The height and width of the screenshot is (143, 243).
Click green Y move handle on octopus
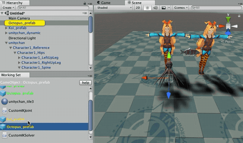click(x=169, y=55)
